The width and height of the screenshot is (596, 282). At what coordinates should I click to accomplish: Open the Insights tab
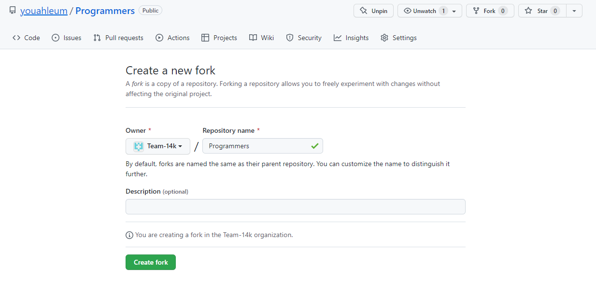[351, 38]
